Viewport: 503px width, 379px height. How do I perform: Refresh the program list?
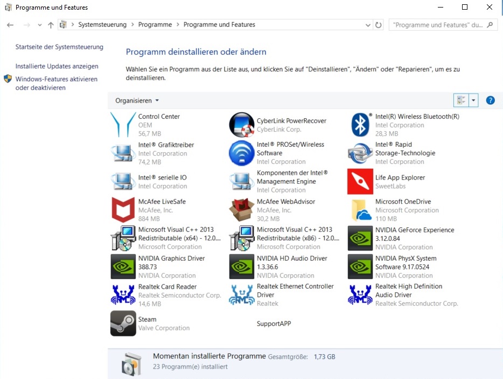coord(379,25)
